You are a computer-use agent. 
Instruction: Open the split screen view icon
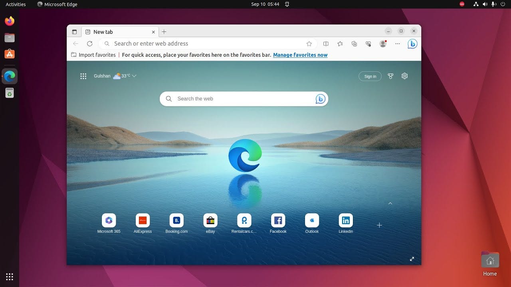(326, 44)
